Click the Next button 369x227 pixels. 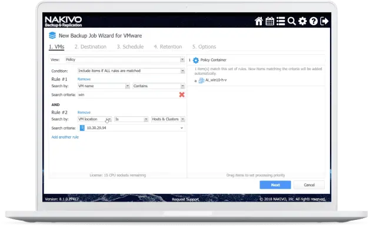coord(275,185)
